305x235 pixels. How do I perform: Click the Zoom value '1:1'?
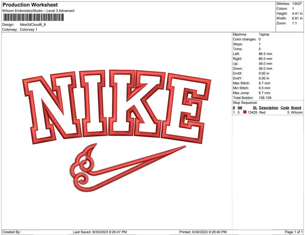295,23
